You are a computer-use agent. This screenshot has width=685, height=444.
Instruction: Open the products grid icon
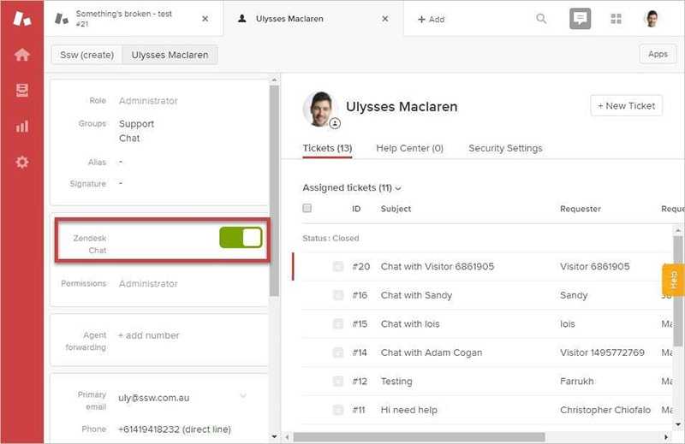click(616, 19)
